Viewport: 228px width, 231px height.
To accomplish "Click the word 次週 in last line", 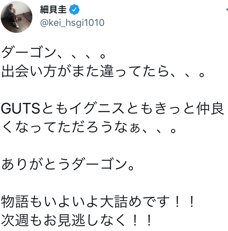I will point(15,220).
